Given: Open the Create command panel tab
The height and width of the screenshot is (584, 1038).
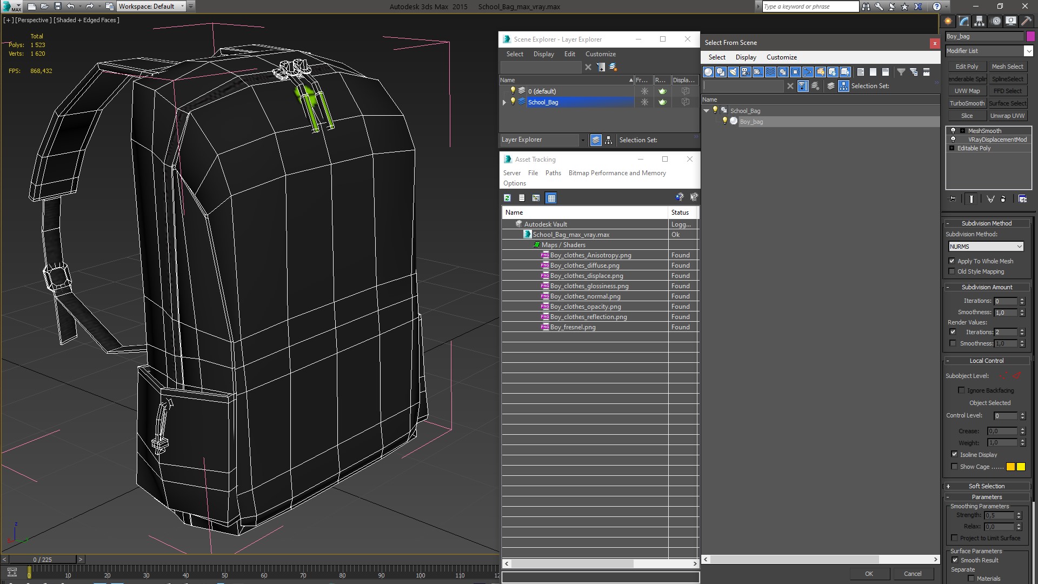Looking at the screenshot, I should pos(948,21).
